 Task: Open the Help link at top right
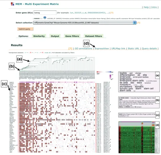coord(146,7)
